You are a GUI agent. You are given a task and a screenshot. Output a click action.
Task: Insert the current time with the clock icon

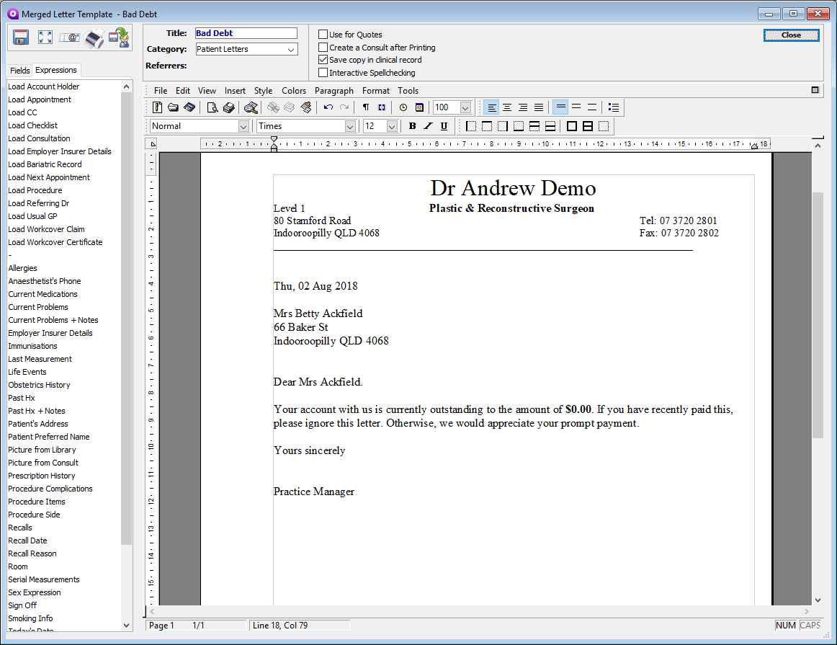click(403, 107)
